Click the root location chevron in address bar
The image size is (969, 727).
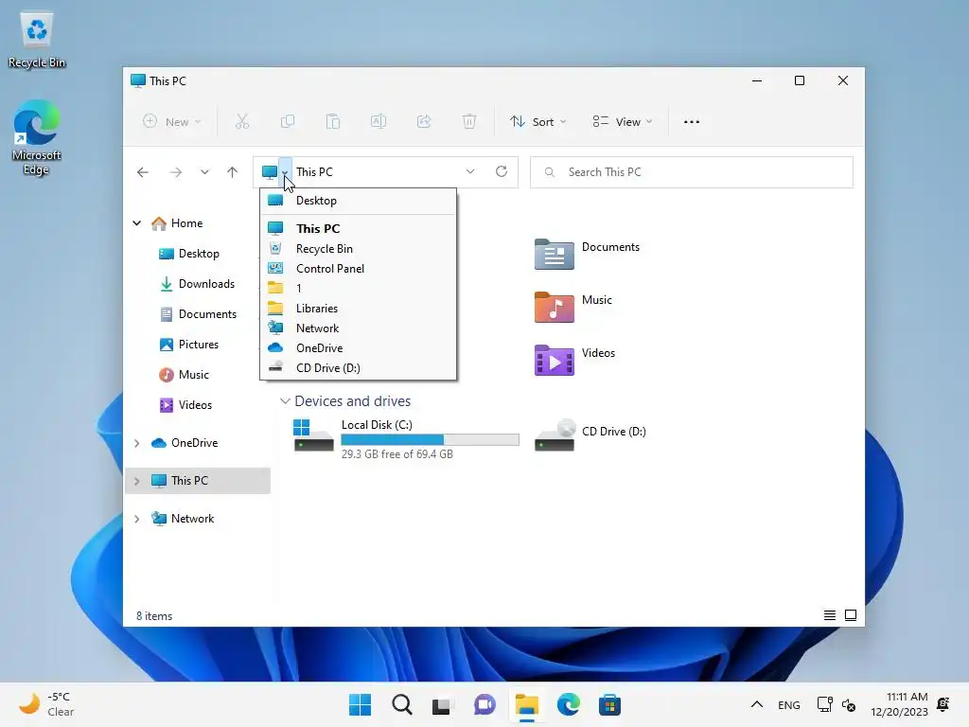[x=285, y=172]
